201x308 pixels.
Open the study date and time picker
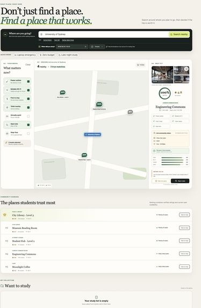pyautogui.click(x=72, y=47)
